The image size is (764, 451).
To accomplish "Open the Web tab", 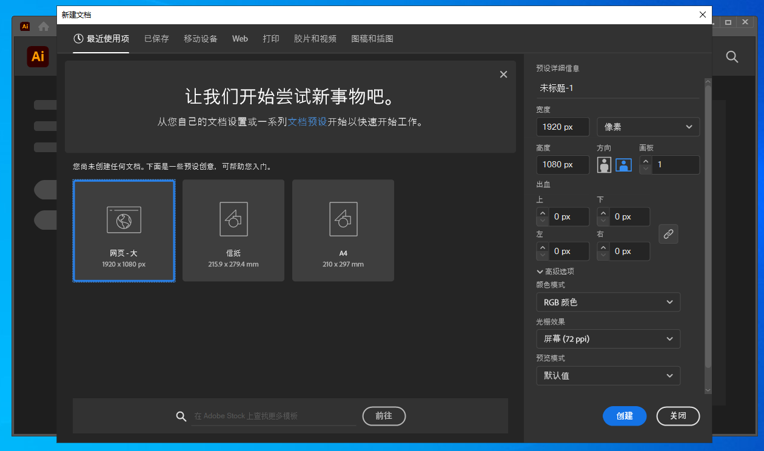I will click(240, 39).
